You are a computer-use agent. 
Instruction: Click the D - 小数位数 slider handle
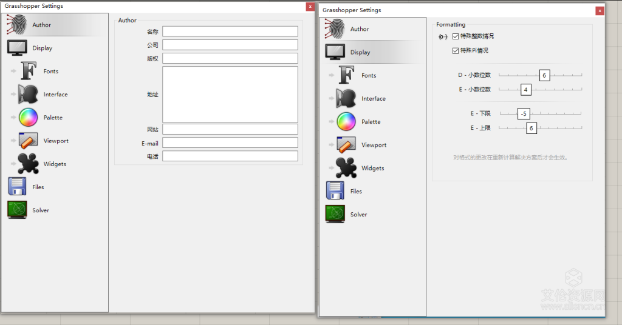[544, 75]
